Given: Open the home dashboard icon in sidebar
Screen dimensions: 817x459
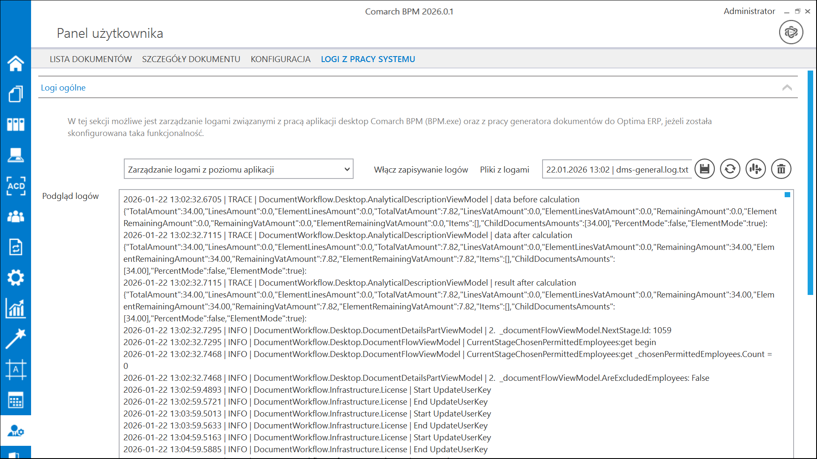Looking at the screenshot, I should click(16, 64).
